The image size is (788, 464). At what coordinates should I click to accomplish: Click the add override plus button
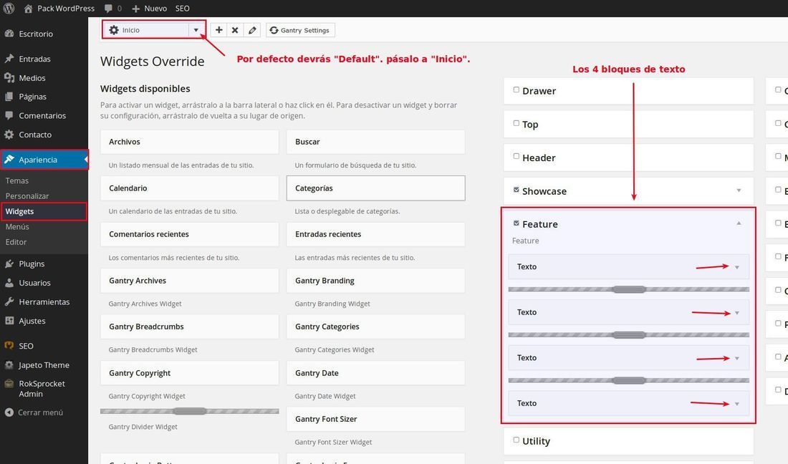point(218,30)
